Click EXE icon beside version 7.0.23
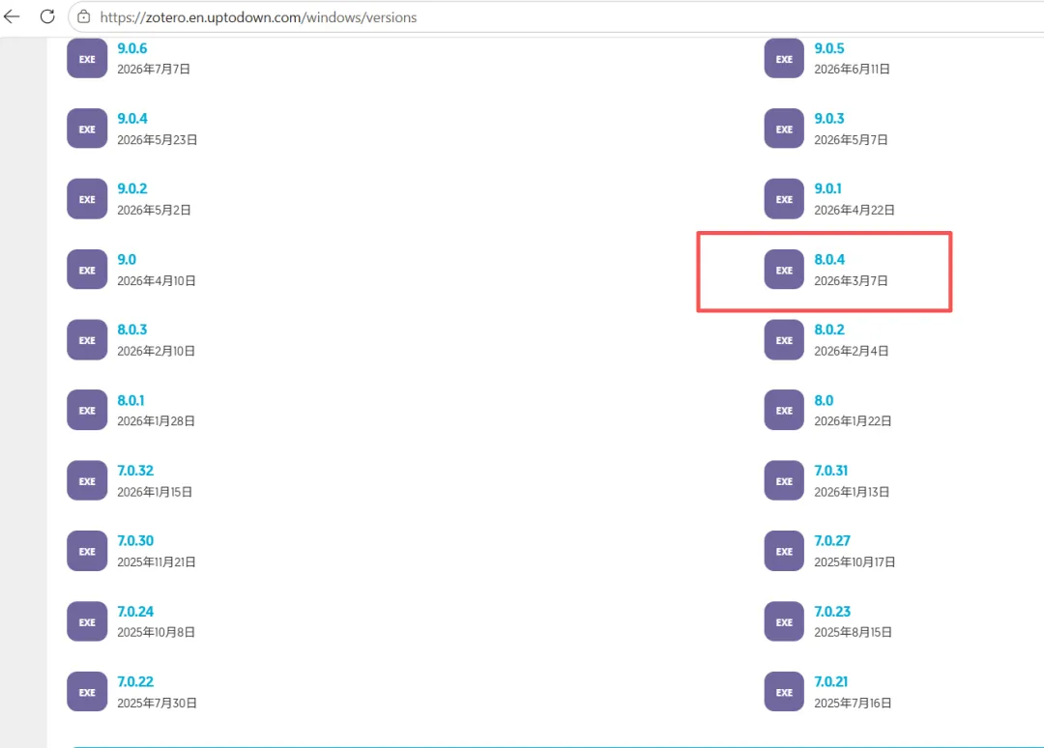 point(784,621)
